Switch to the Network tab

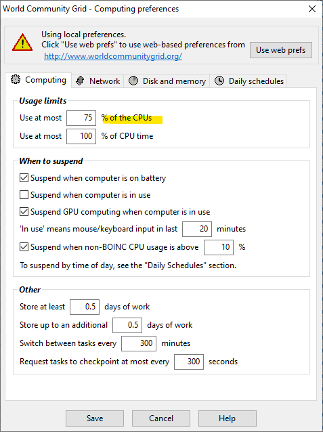(x=98, y=81)
